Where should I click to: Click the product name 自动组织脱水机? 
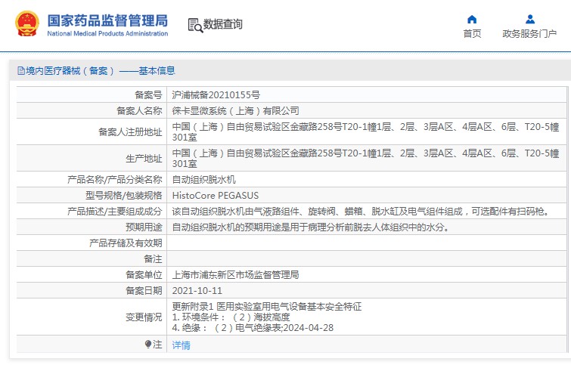point(204,180)
